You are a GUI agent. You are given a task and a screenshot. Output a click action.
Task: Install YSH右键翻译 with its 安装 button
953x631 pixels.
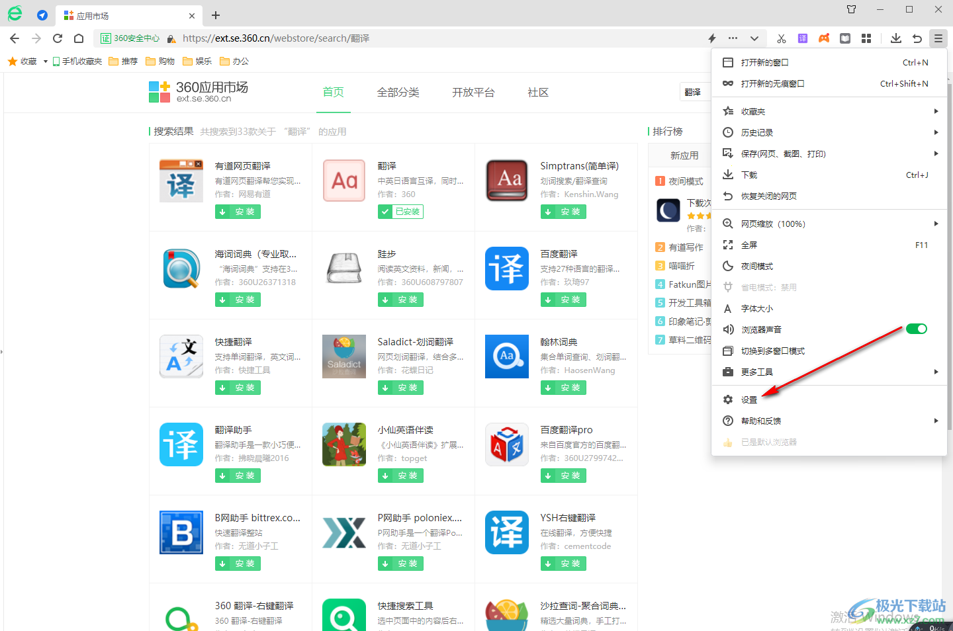click(563, 564)
